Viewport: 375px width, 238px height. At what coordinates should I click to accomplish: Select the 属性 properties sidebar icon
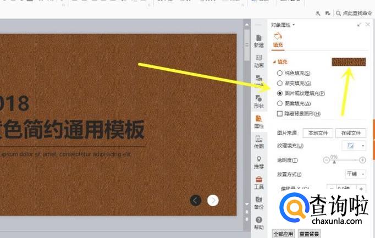click(x=258, y=121)
